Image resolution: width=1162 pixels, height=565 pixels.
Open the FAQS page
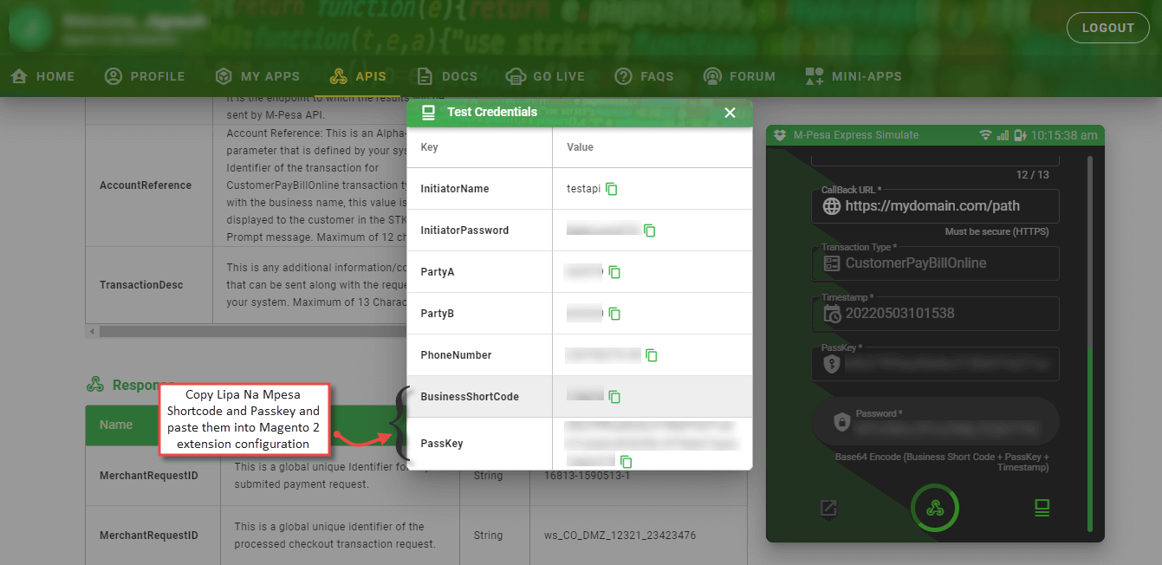(644, 76)
